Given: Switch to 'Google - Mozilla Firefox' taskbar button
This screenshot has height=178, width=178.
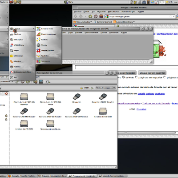Looking at the screenshot, I should click(22, 176).
